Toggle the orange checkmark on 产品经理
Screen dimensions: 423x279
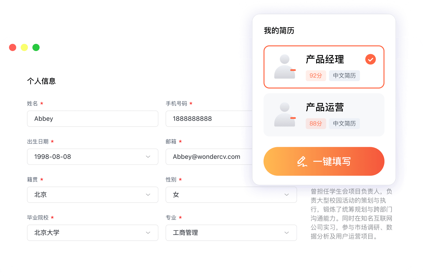click(370, 59)
